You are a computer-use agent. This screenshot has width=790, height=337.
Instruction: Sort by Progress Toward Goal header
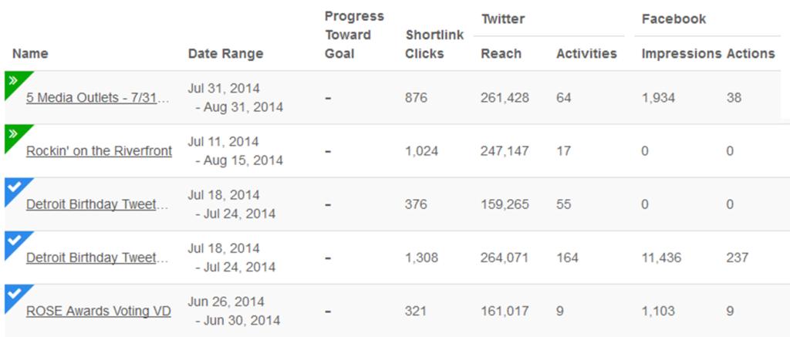coord(354,35)
